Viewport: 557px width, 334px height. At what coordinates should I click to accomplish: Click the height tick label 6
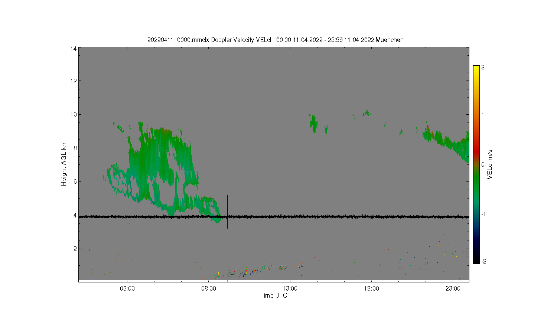75,181
